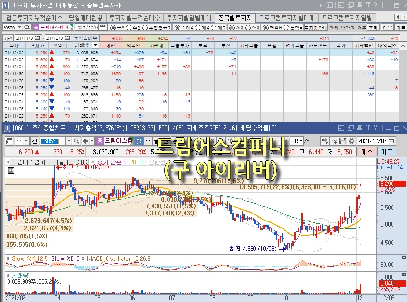Toggle the chart left panel icon
Viewport: 407px width, 302px height.
(9, 141)
